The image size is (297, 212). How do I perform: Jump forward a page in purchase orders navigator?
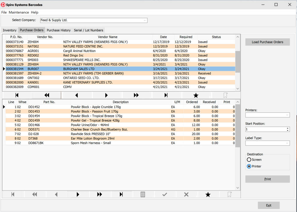tap(136, 95)
